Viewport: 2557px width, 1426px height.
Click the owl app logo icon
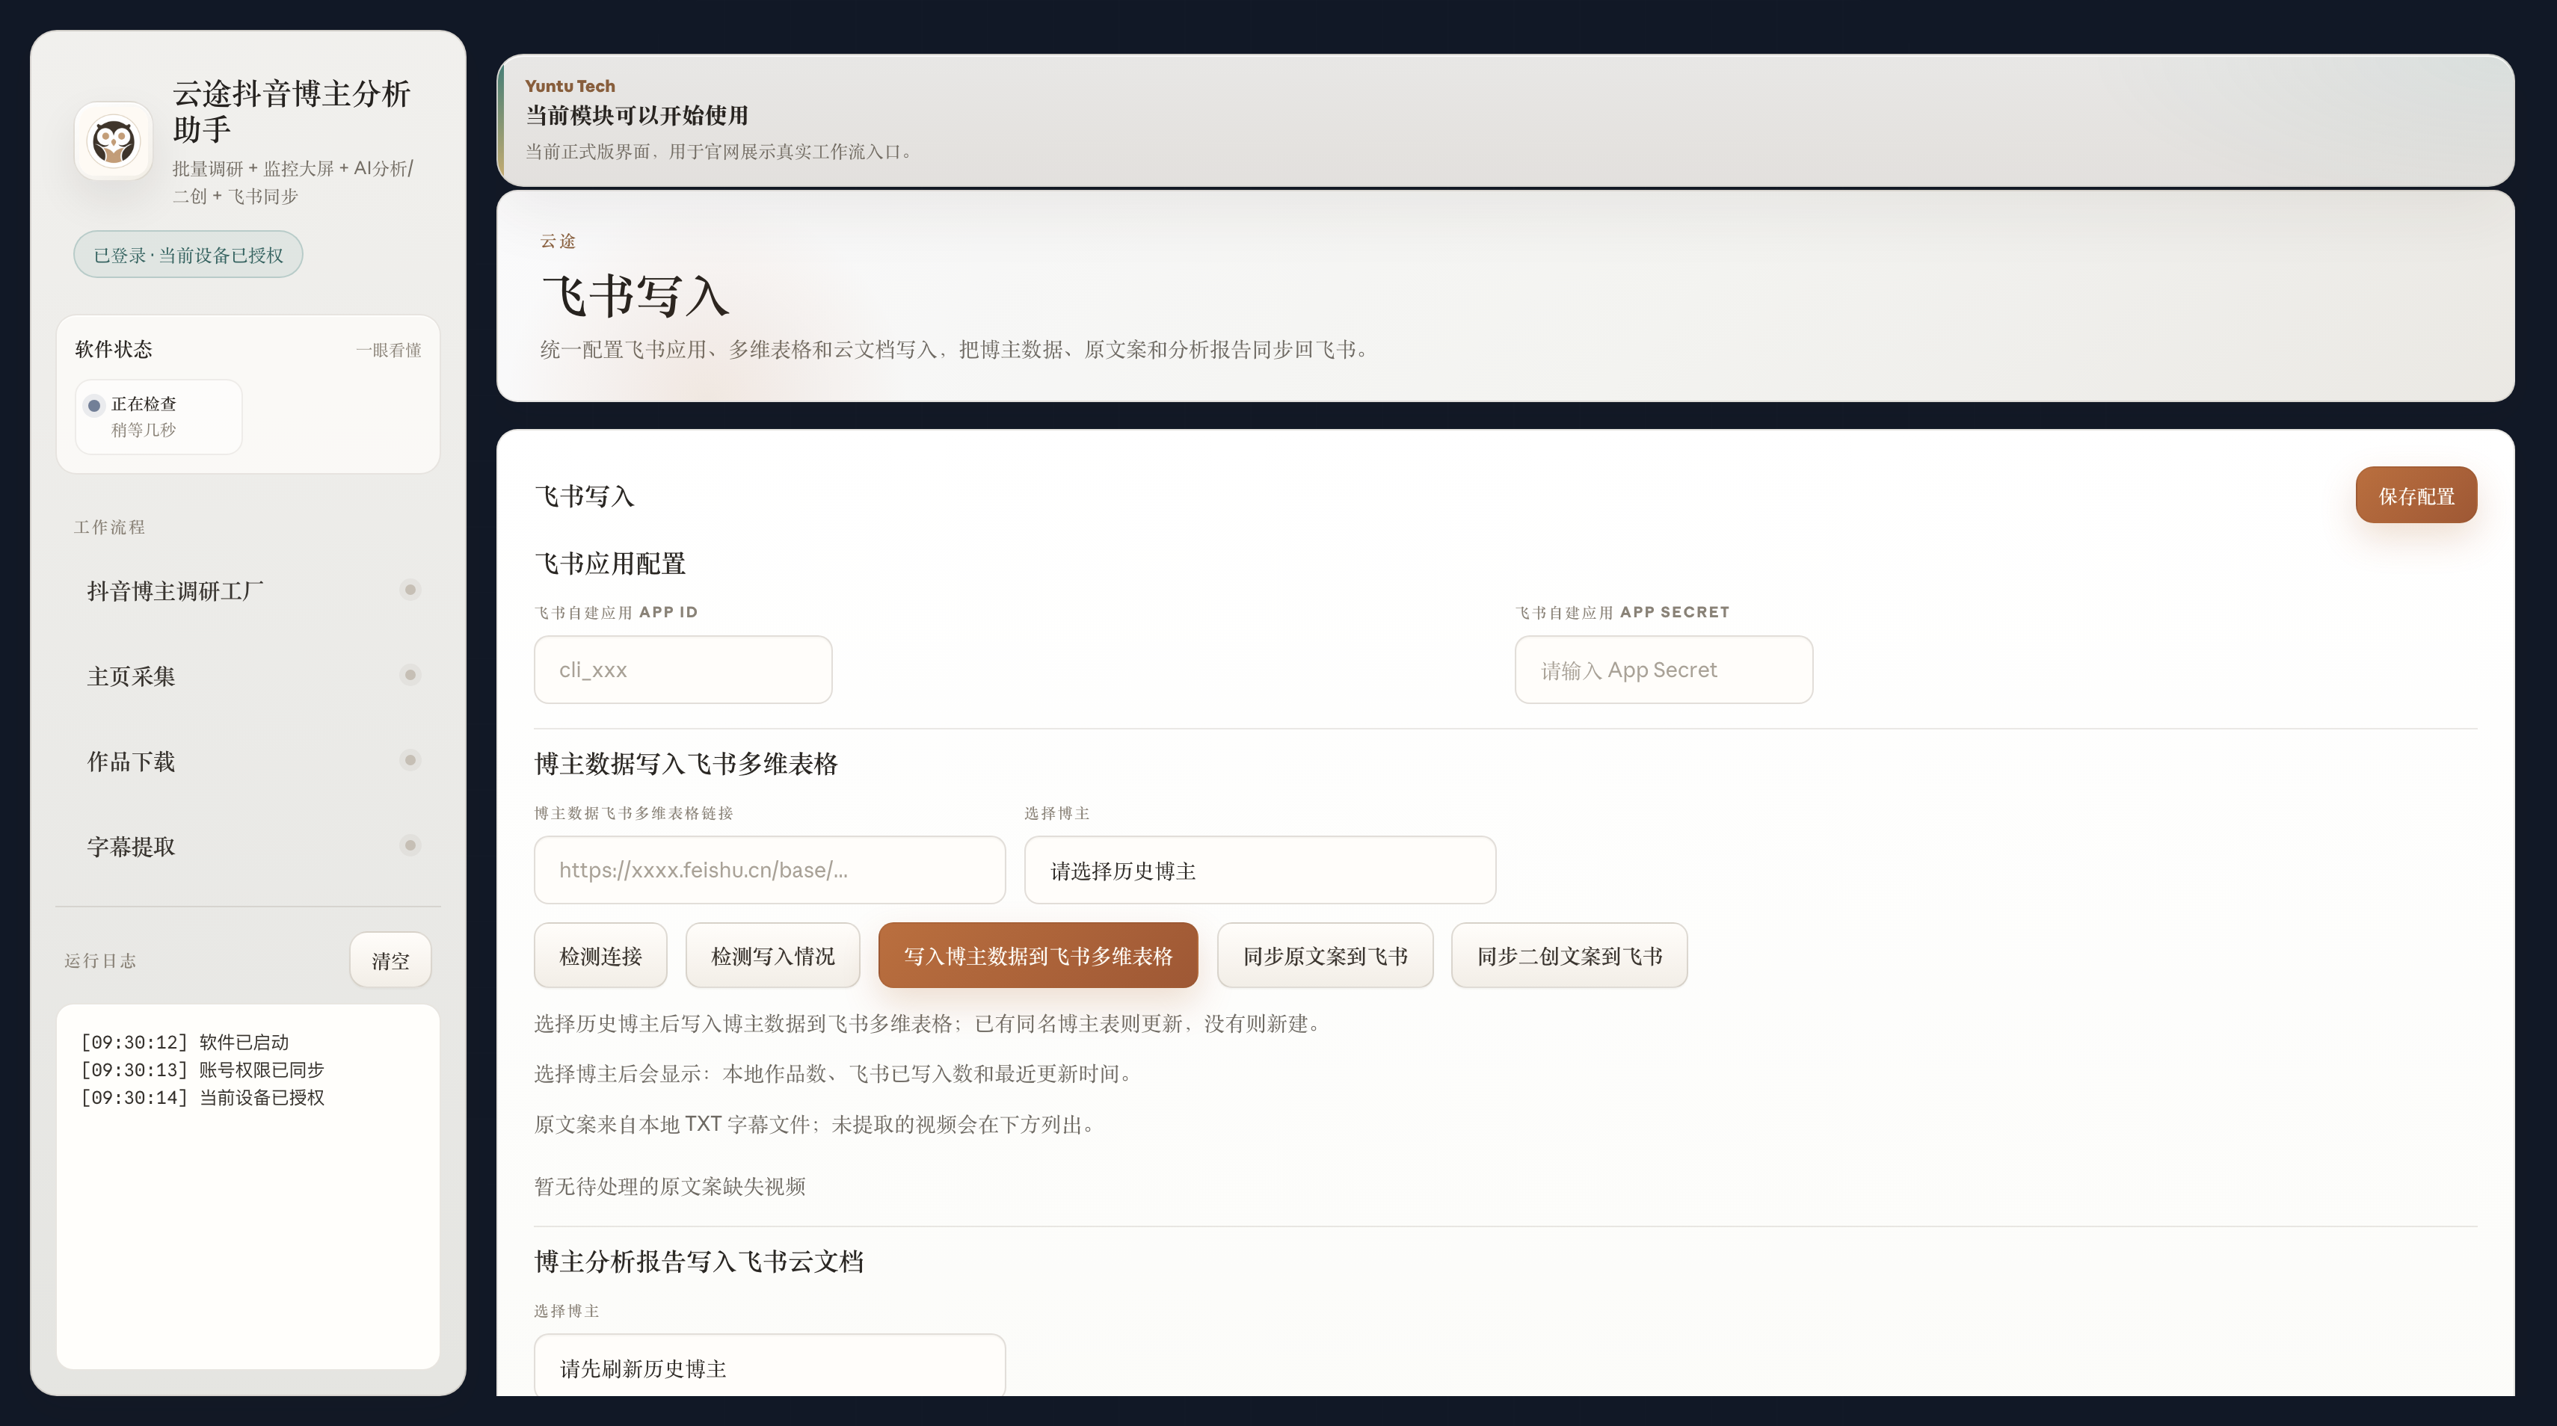click(113, 141)
